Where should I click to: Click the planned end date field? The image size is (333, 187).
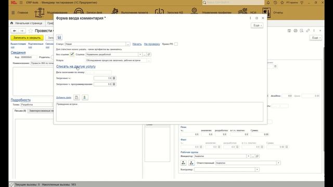[99, 72]
